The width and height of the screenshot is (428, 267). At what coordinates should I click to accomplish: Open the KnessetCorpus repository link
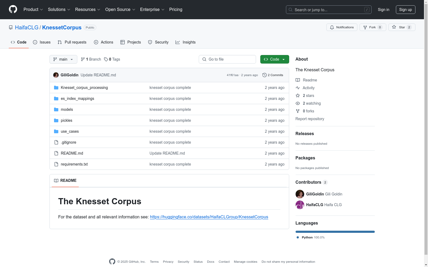62,28
